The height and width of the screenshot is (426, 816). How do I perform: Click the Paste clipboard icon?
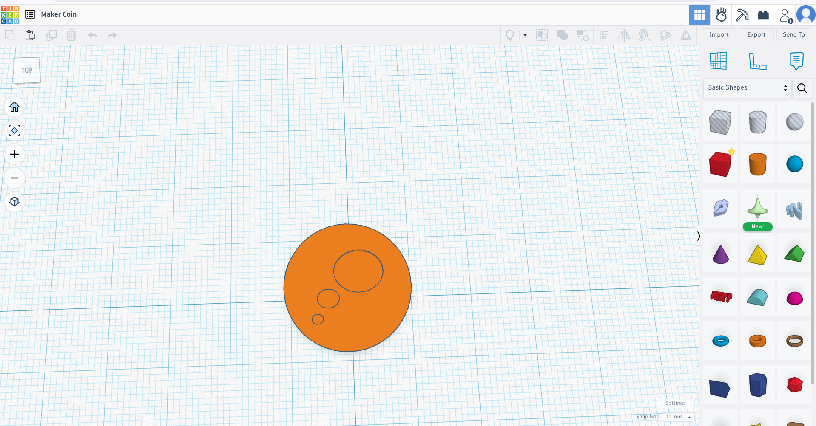click(x=30, y=35)
